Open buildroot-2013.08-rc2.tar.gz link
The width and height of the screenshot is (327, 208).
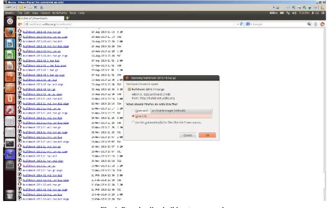42,32
